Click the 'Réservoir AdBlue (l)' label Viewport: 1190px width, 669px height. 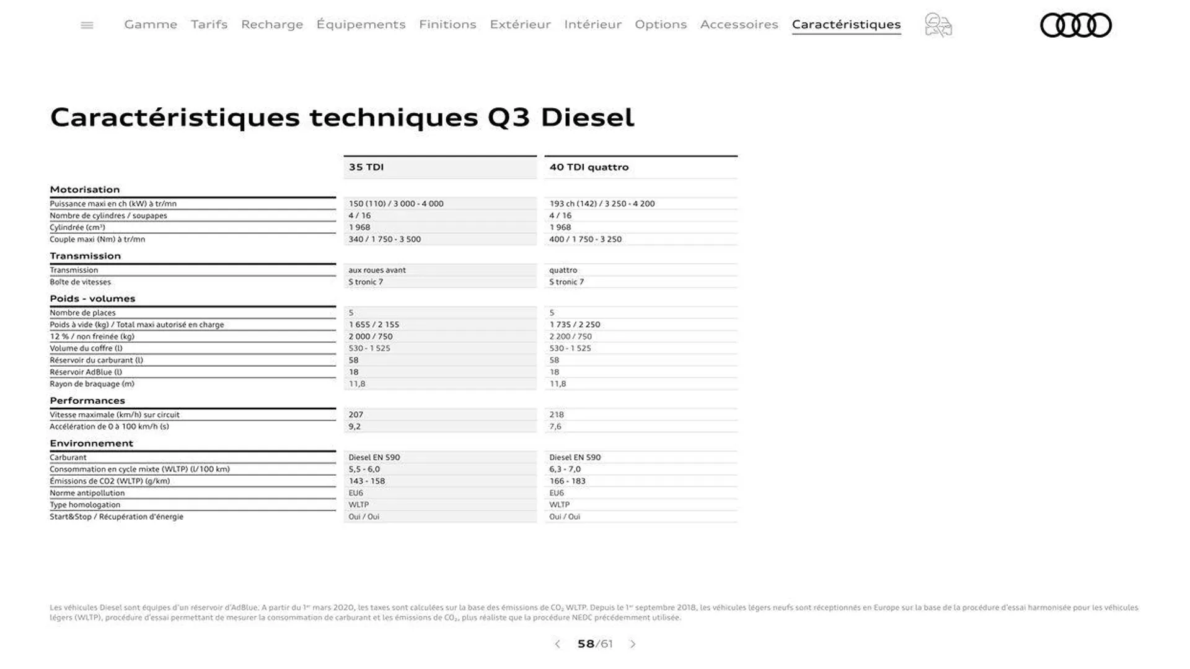point(86,372)
